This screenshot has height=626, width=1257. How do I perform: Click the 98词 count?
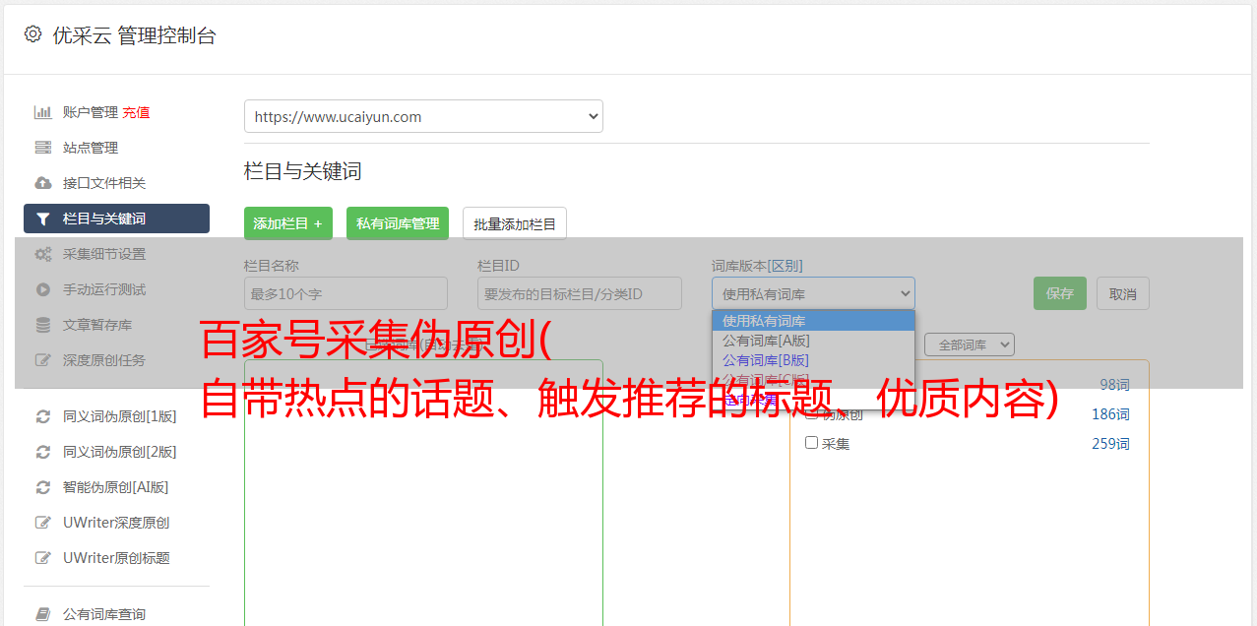pos(1114,385)
